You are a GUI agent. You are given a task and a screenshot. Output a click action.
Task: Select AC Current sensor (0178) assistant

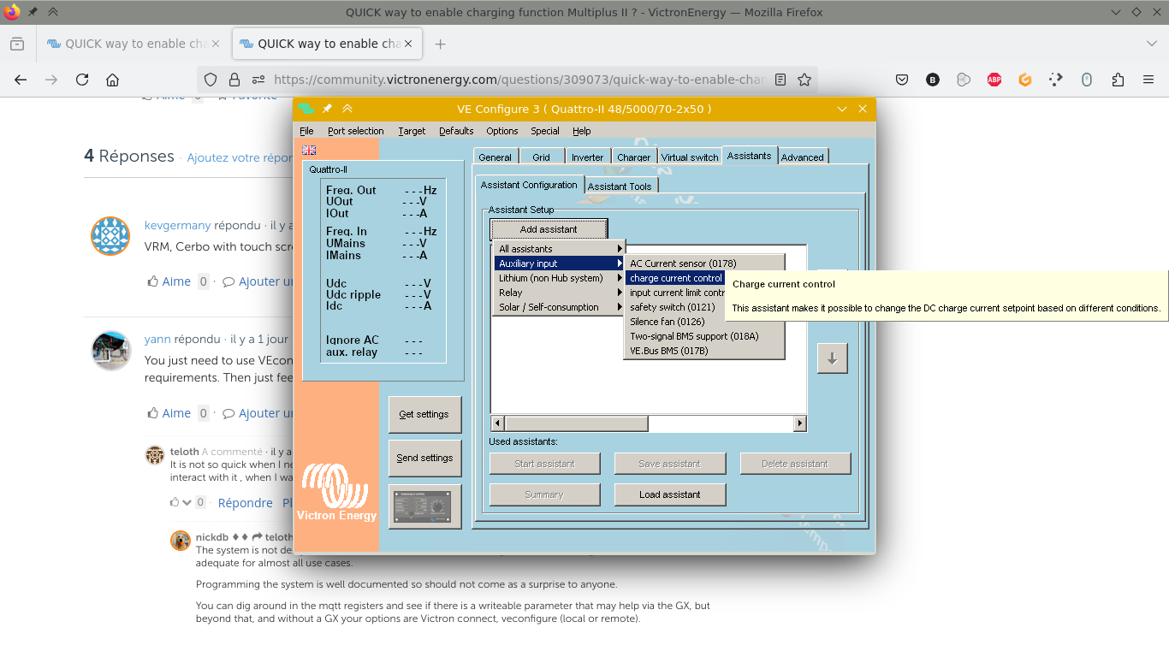pos(704,263)
